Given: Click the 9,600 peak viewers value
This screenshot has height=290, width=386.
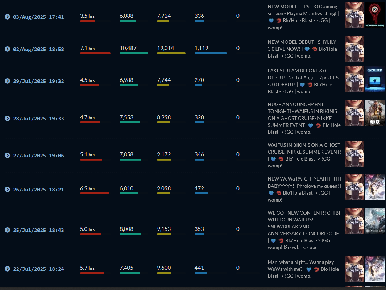Looking at the screenshot, I should click(164, 268).
